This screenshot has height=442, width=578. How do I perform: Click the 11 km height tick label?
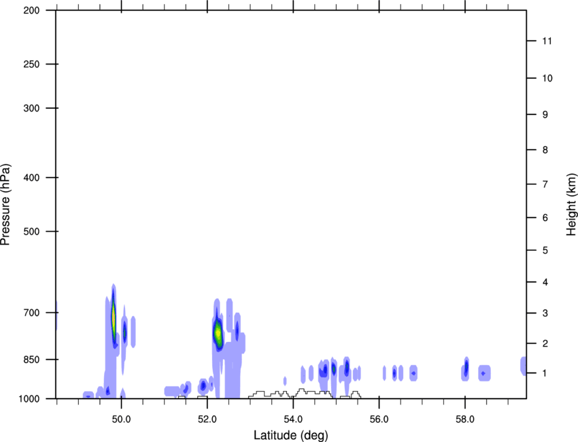pyautogui.click(x=547, y=41)
